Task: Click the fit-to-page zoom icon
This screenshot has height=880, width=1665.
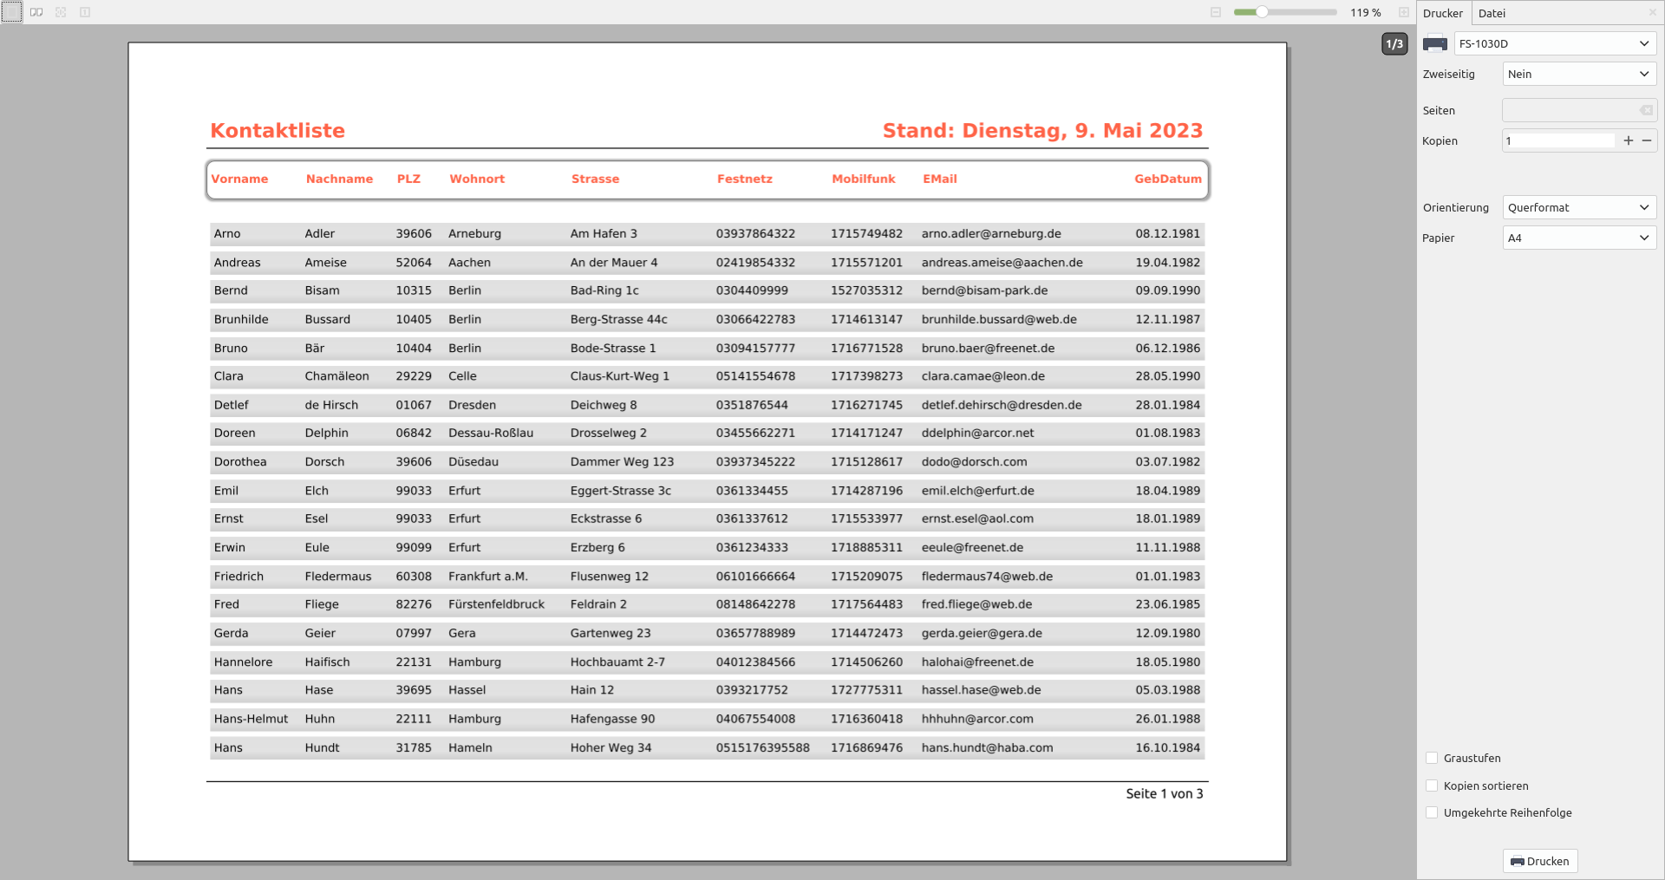Action: [x=61, y=12]
